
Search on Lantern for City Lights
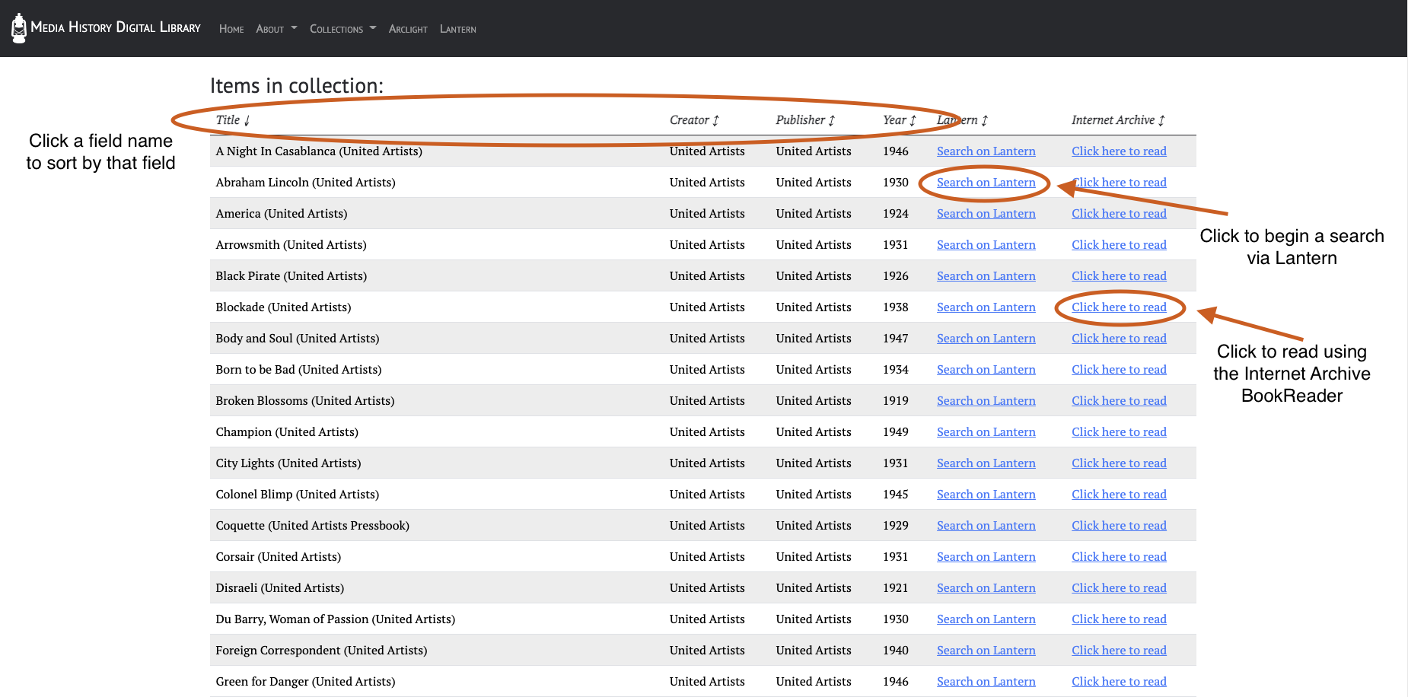tap(986, 463)
